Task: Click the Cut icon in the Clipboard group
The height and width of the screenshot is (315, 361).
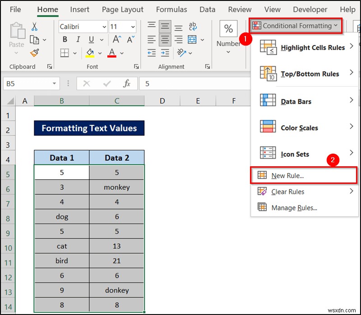Action: pyautogui.click(x=34, y=27)
